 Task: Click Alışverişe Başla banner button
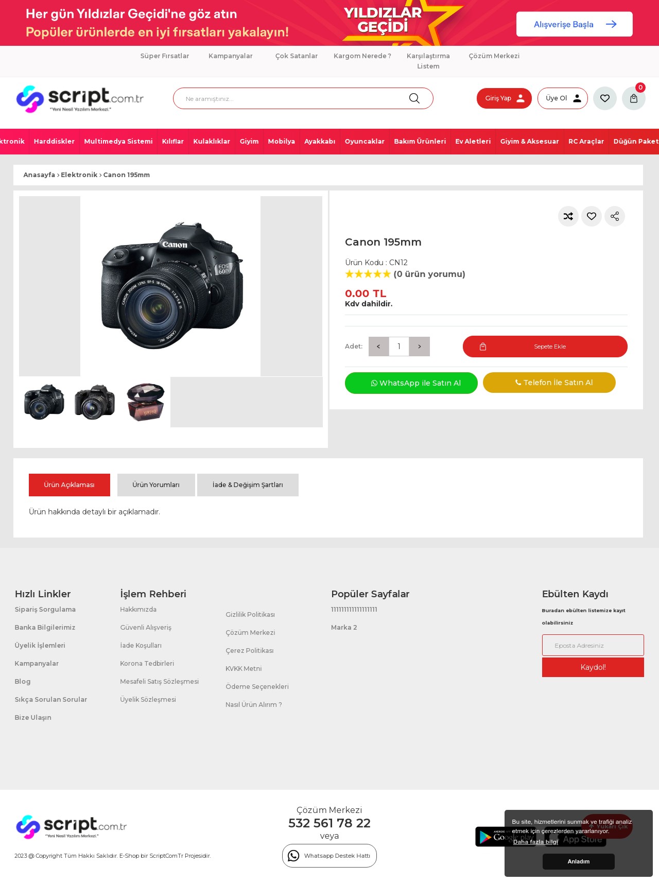[x=575, y=24]
